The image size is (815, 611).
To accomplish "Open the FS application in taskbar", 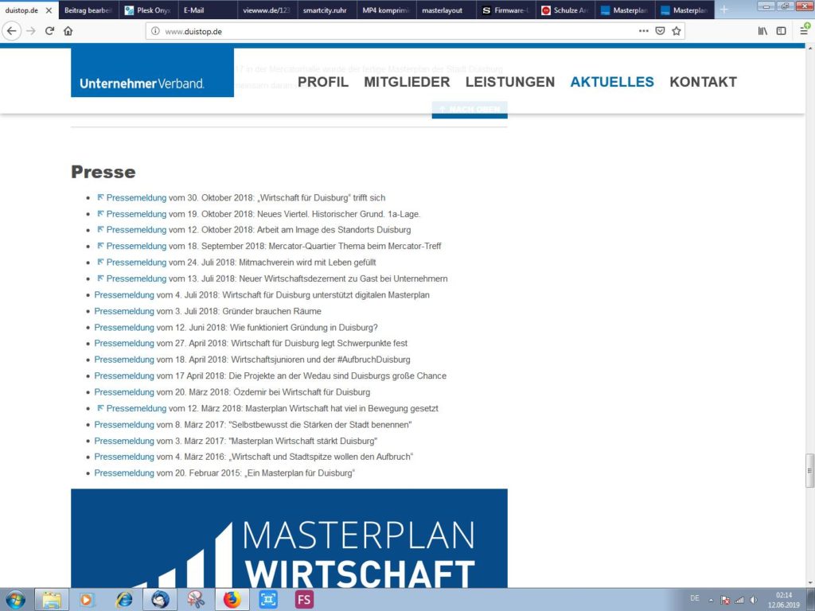I will click(x=304, y=600).
